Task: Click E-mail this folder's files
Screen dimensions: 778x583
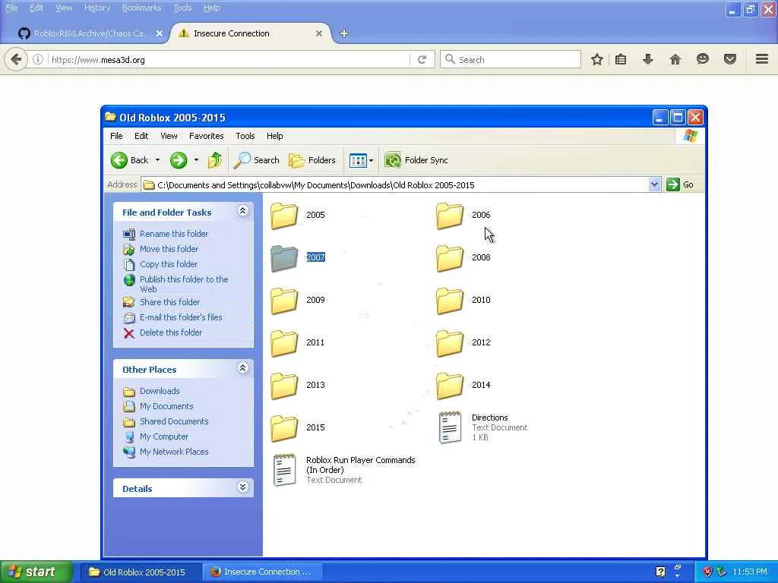Action: 181,317
